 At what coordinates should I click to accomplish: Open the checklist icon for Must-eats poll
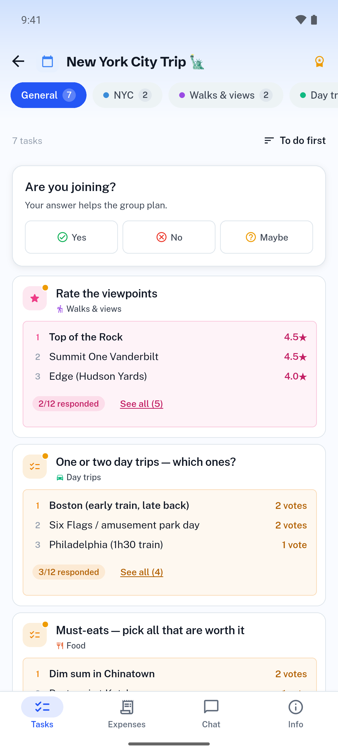35,635
